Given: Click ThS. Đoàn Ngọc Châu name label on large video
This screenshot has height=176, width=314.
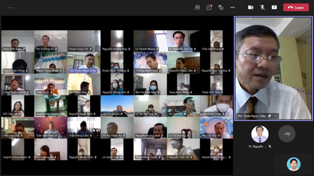Looking at the screenshot, I should [x=252, y=116].
